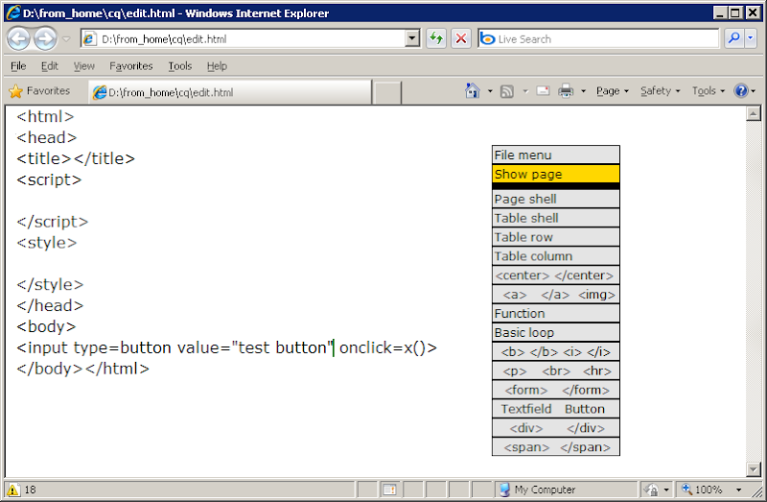Click the RSS Feeds icon
Image resolution: width=767 pixels, height=502 pixels.
click(x=507, y=91)
